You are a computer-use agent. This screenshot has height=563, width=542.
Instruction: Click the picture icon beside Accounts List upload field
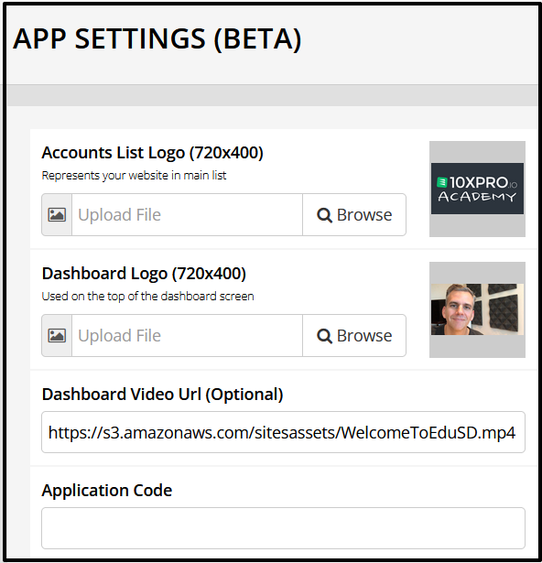(x=57, y=215)
